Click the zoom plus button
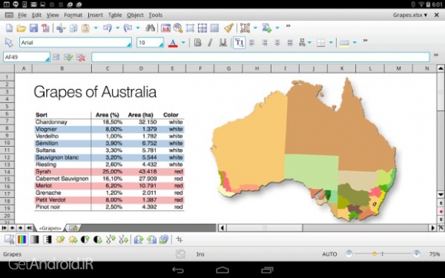The width and height of the screenshot is (445, 278). click(x=417, y=254)
